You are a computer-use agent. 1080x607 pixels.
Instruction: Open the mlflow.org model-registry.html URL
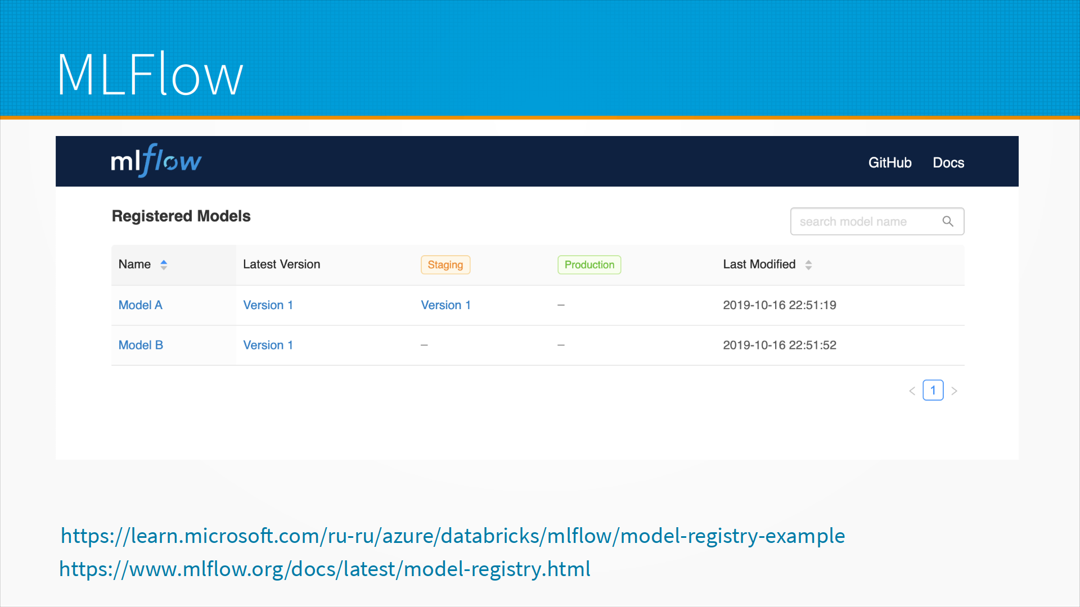pos(325,569)
